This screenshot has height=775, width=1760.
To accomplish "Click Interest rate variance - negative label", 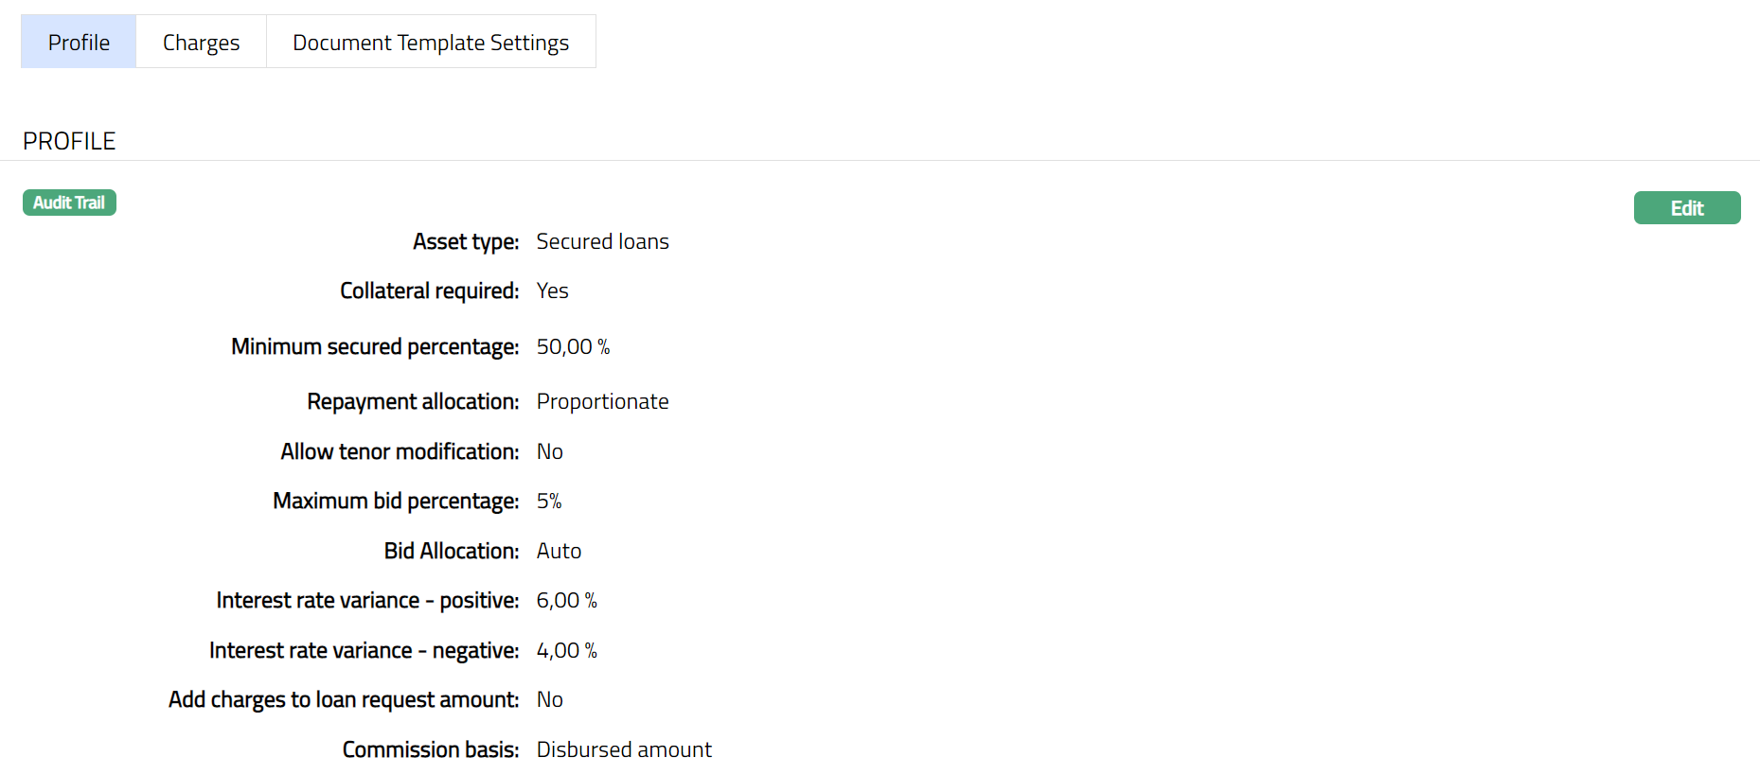I will pos(364,651).
